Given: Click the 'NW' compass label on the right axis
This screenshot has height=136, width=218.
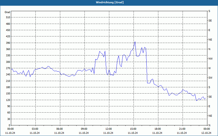Looking at the screenshot, I should 210,59.
